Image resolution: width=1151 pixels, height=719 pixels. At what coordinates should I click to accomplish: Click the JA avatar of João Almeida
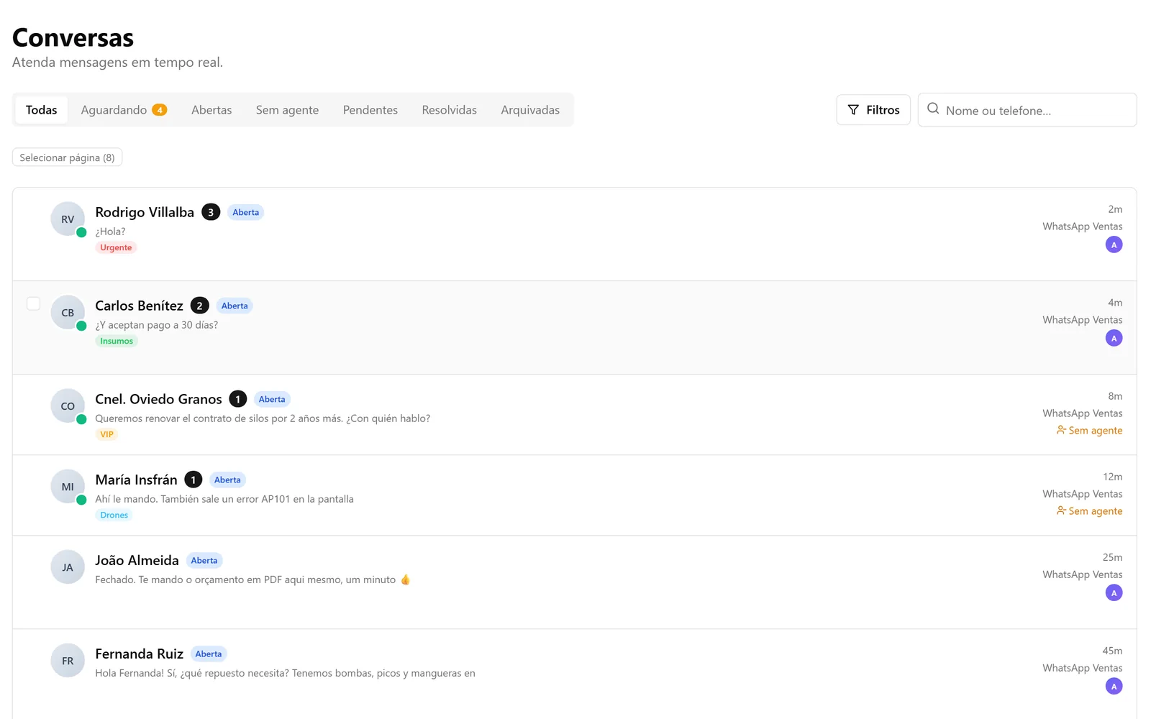[68, 567]
